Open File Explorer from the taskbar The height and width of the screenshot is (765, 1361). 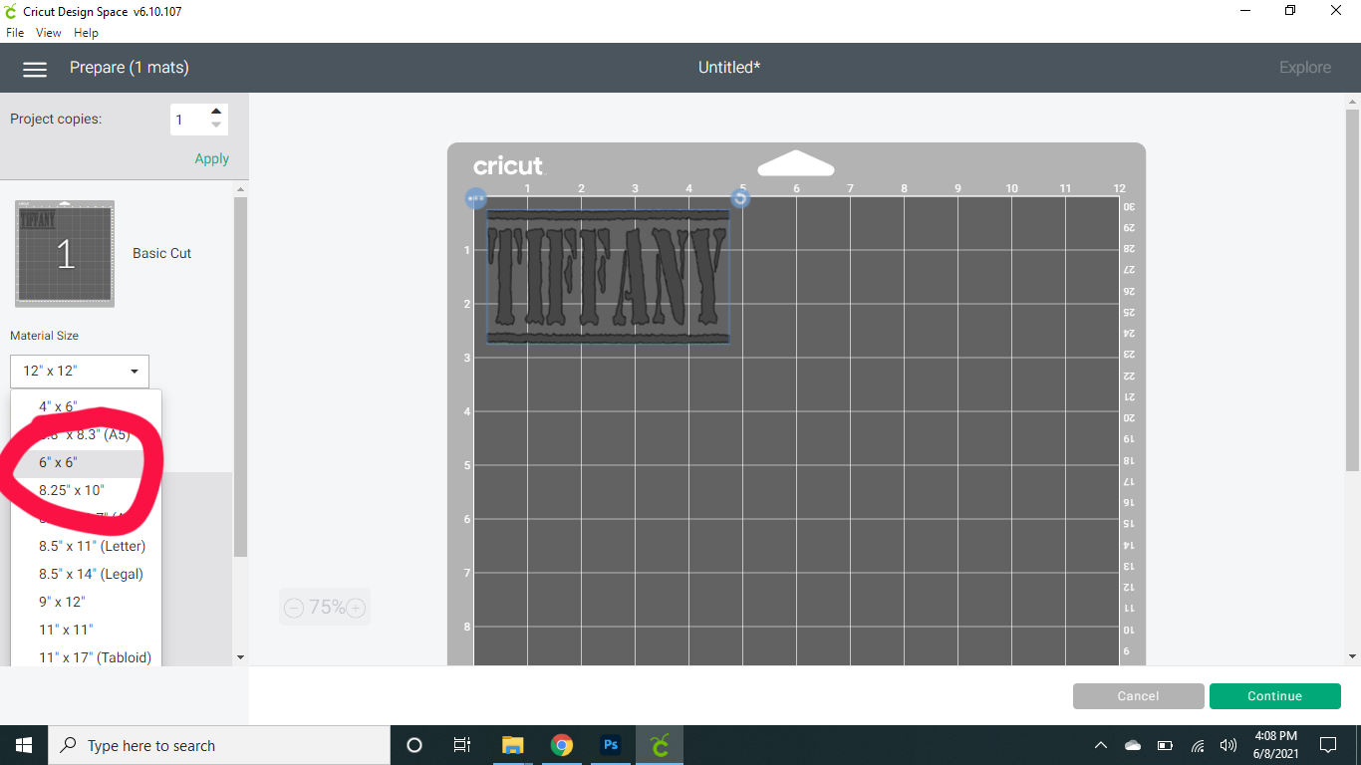tap(512, 745)
